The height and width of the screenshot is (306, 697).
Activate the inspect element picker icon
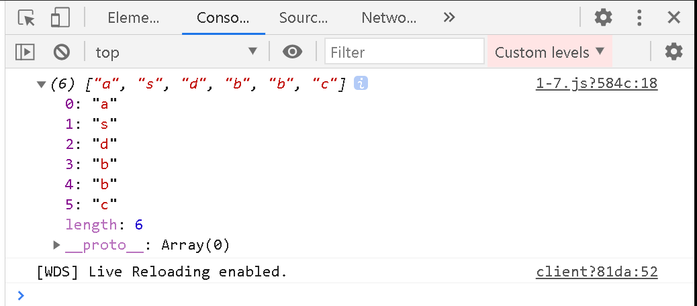[x=26, y=17]
